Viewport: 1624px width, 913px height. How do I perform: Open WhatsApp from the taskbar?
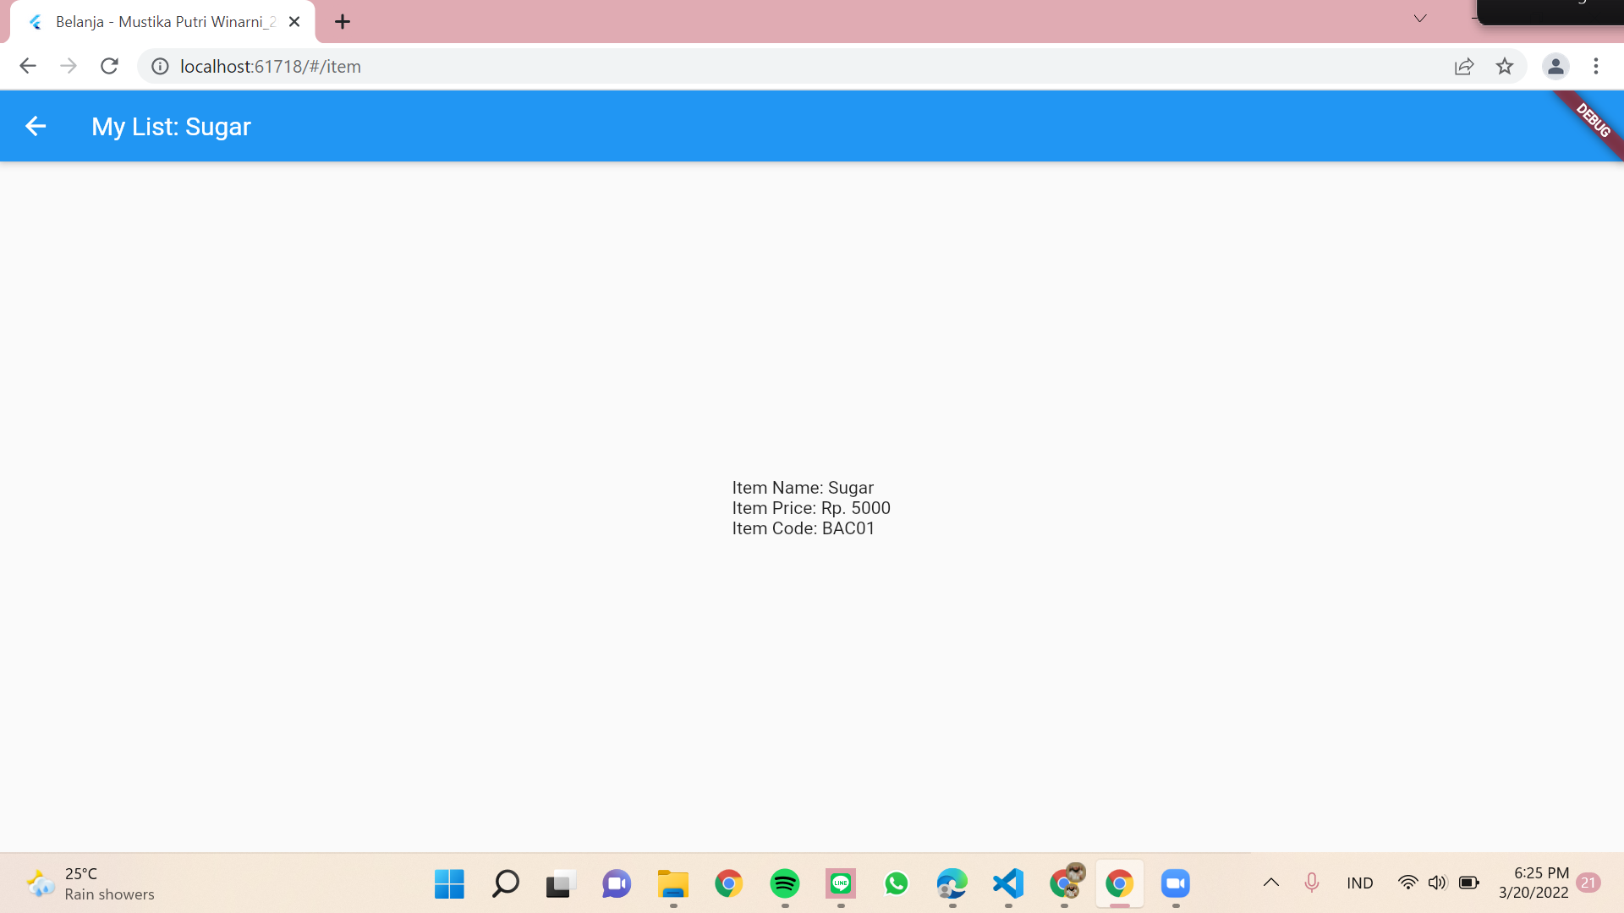pos(897,883)
